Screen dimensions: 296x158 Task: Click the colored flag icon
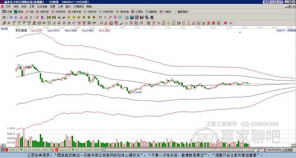pyautogui.click(x=43, y=18)
